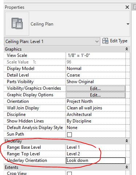Click Edit for Visibility/Graphics Overrides
136x175 pixels.
click(96, 89)
